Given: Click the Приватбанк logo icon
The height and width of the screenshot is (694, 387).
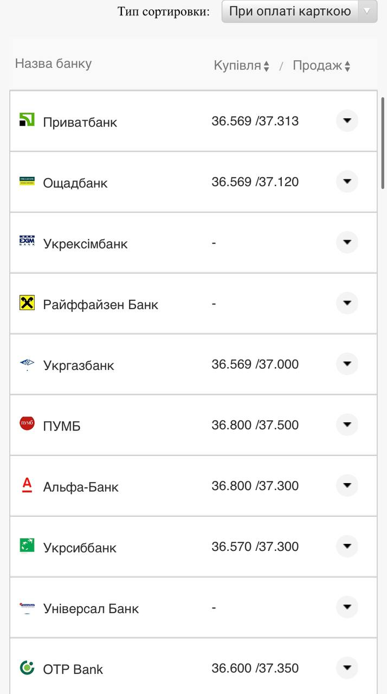Looking at the screenshot, I should pyautogui.click(x=27, y=120).
